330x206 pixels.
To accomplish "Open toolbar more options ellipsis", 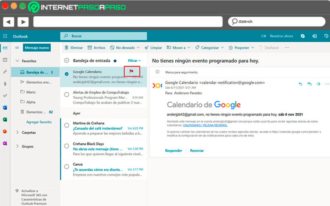I will click(x=287, y=48).
